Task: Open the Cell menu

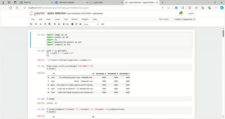Action: [66, 19]
